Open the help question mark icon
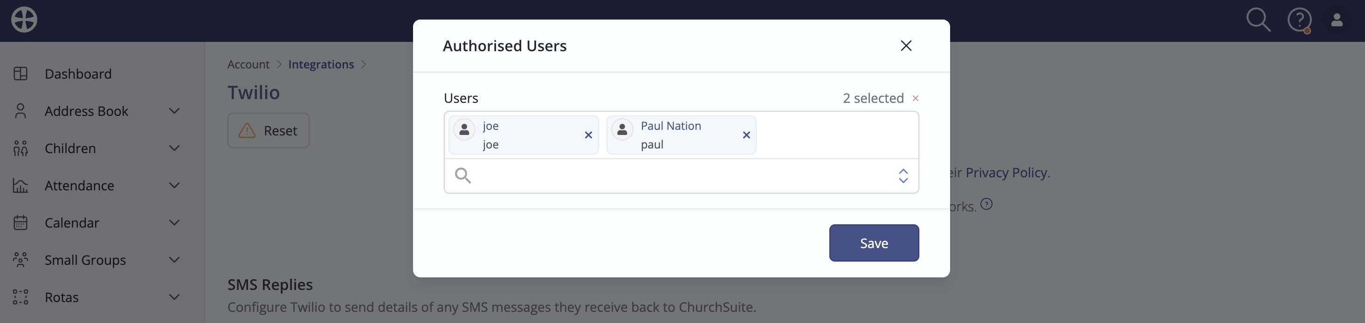 pos(1299,20)
